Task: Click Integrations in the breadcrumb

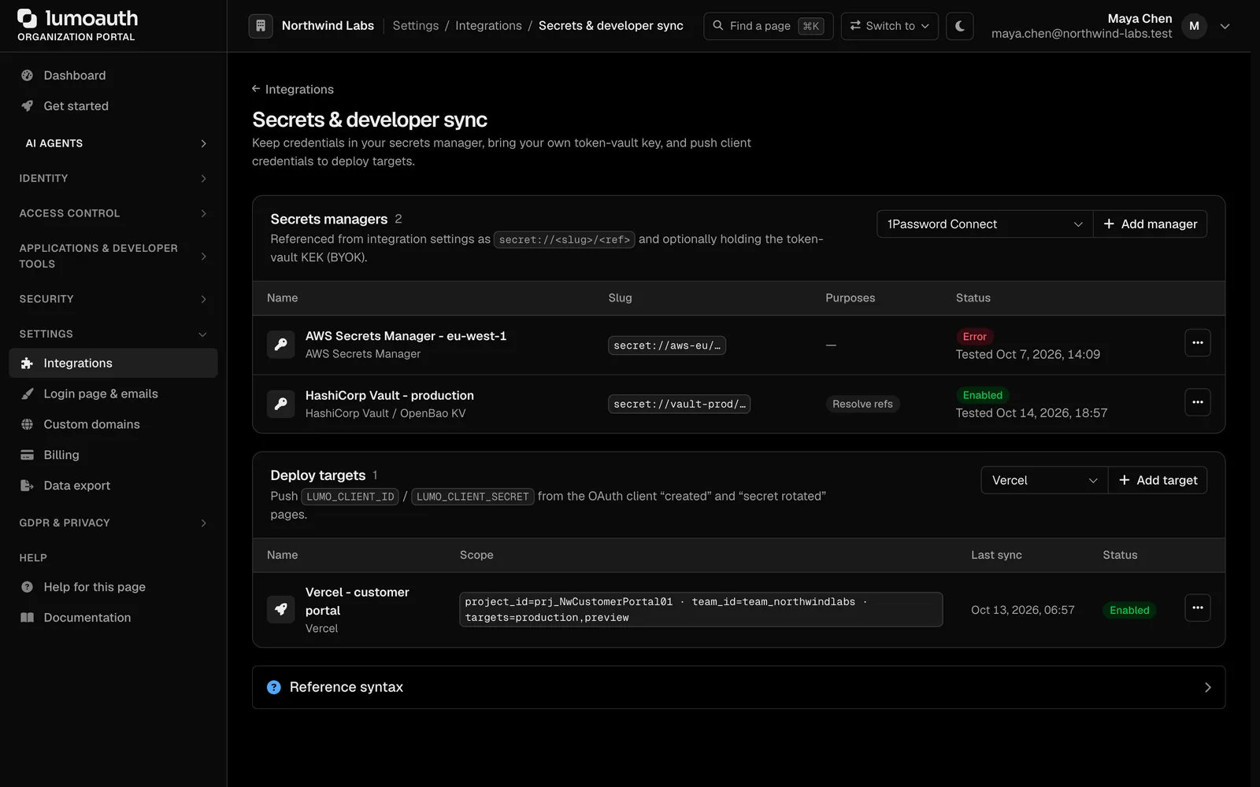Action: pos(488,26)
